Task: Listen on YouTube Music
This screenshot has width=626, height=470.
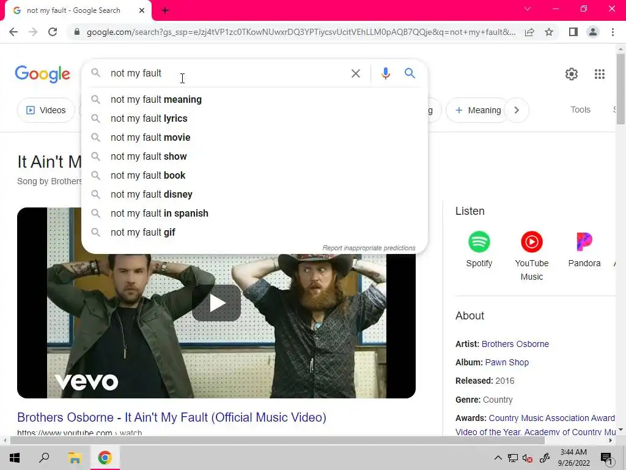Action: [531, 256]
